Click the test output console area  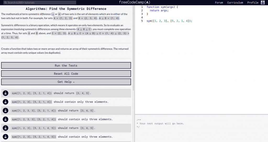pos(201,128)
